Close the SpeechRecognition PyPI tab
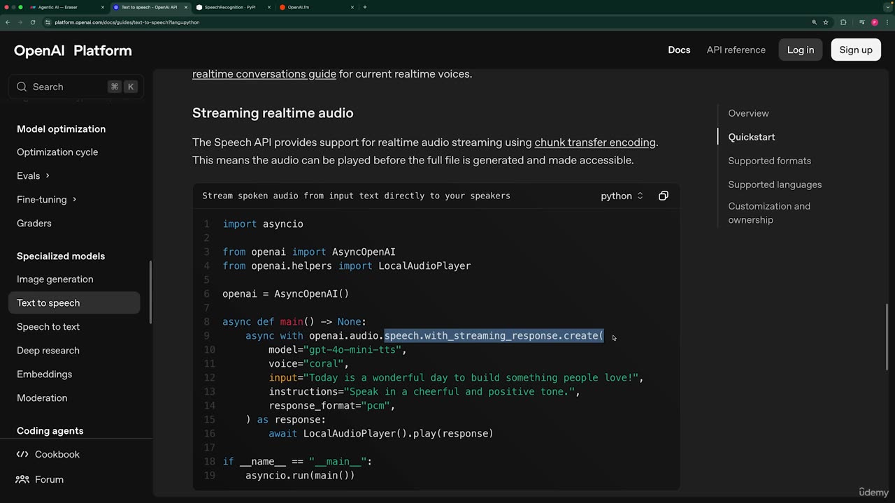This screenshot has width=895, height=503. pyautogui.click(x=269, y=7)
